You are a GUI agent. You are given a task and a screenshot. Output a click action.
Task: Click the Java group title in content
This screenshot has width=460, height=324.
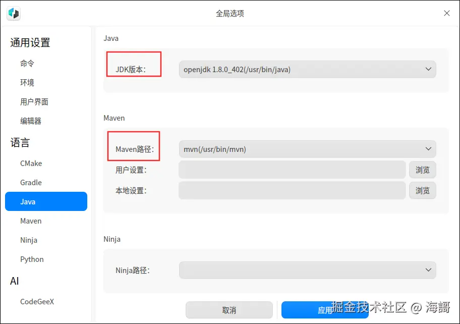pos(111,38)
